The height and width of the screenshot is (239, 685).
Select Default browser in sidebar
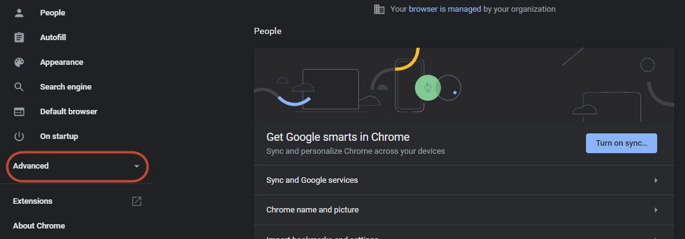click(x=69, y=112)
